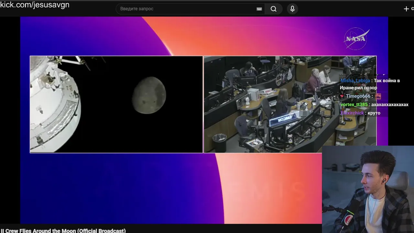
Task: Click the NASA logo on the video
Action: [x=356, y=39]
